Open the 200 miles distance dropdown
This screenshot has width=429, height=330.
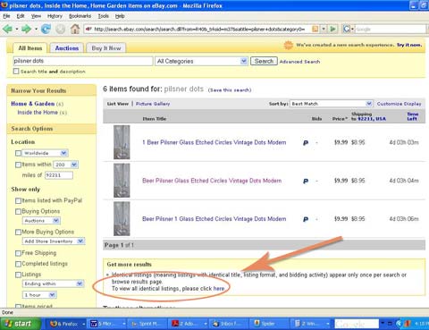point(66,165)
